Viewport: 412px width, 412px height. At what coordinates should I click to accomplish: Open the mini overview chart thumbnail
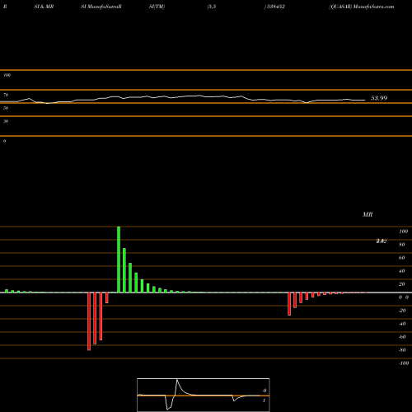[x=204, y=395]
